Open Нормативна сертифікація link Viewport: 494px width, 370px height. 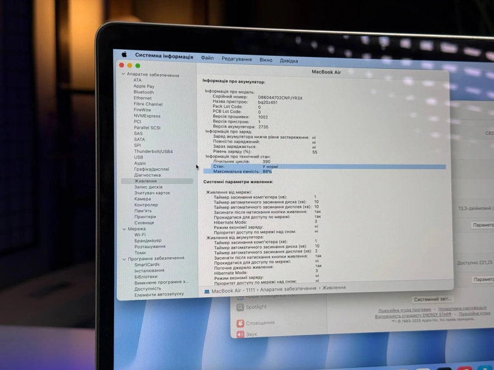pyautogui.click(x=462, y=308)
